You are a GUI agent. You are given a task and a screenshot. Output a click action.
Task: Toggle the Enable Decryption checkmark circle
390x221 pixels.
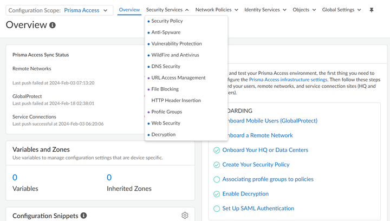point(217,194)
